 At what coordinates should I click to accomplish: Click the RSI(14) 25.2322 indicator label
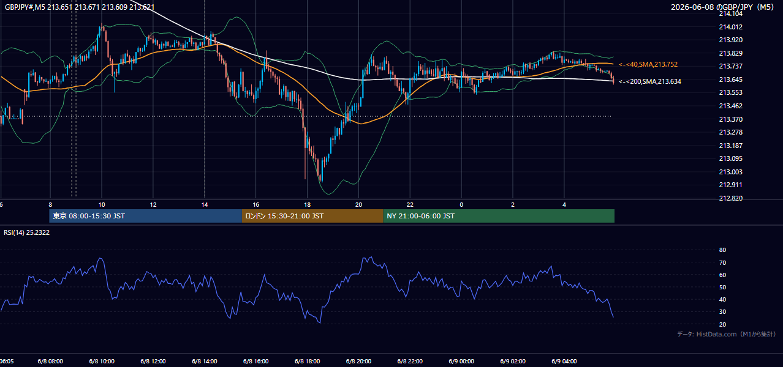(27, 232)
